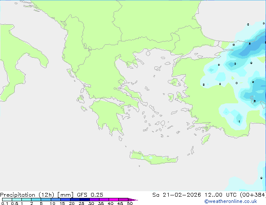This screenshot has height=205, width=266.
Task: Click the legend label '0.5'
Action: tap(14, 203)
